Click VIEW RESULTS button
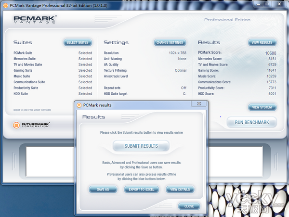The image size is (289, 217). tap(262, 42)
